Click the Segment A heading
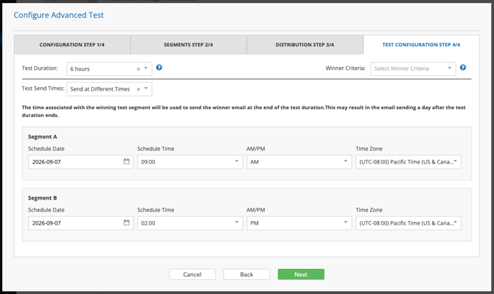The image size is (494, 294). click(43, 136)
